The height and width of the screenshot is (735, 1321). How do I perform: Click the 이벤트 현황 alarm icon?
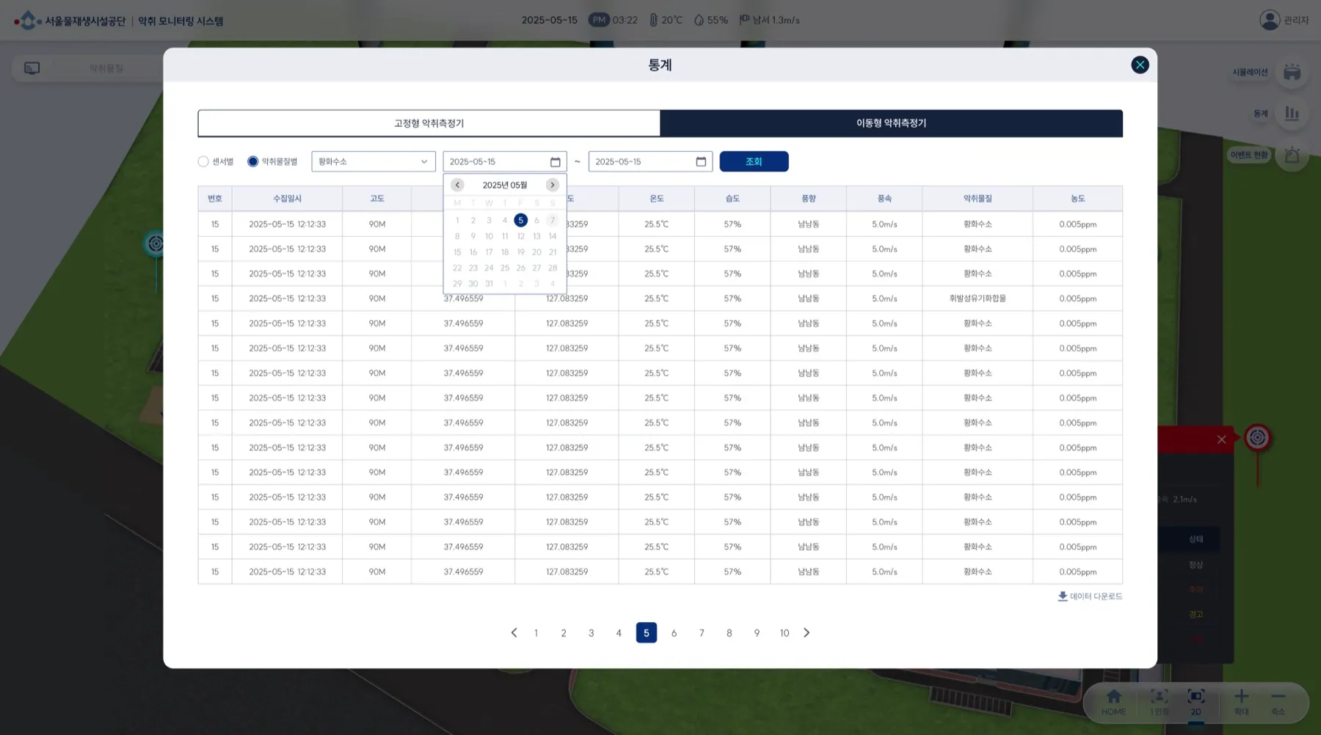pos(1292,156)
